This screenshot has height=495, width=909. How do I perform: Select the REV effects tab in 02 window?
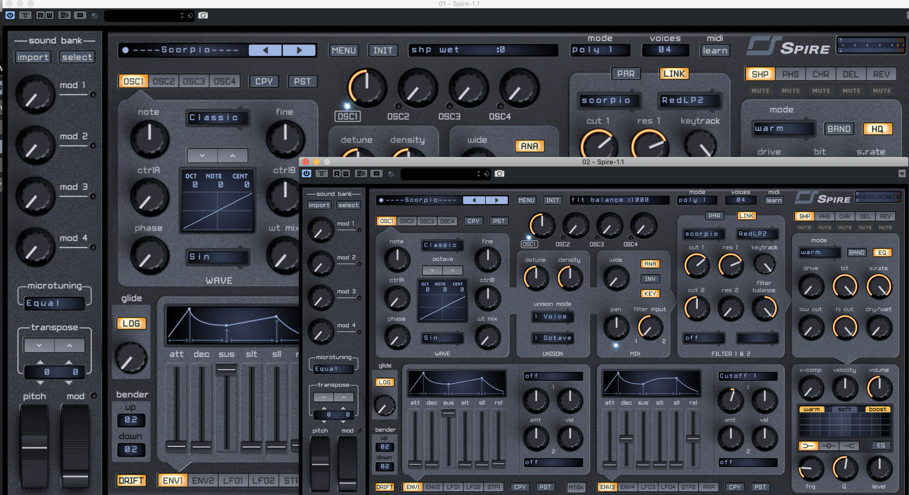tap(885, 216)
